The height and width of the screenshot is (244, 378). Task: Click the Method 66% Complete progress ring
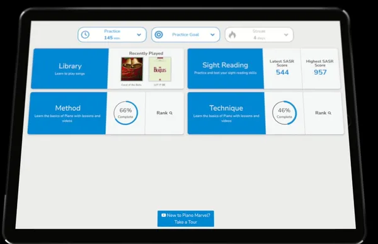tap(125, 113)
